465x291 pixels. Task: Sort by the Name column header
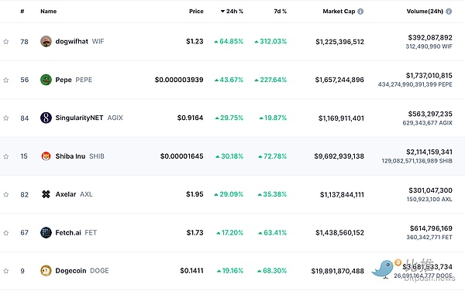[x=49, y=12]
